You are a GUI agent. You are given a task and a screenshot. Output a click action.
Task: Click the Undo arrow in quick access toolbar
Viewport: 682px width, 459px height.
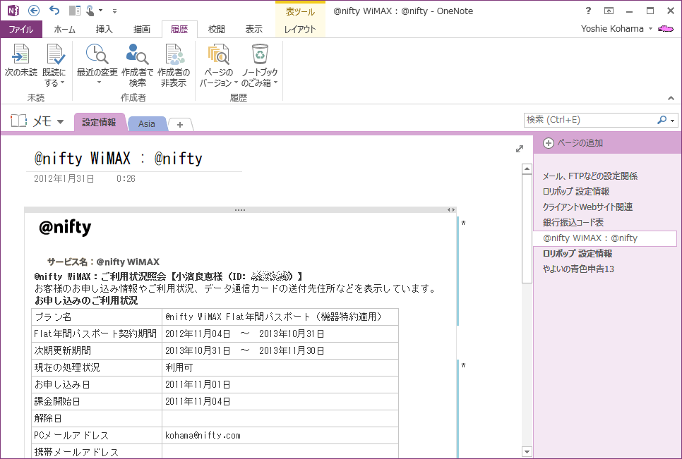54,11
